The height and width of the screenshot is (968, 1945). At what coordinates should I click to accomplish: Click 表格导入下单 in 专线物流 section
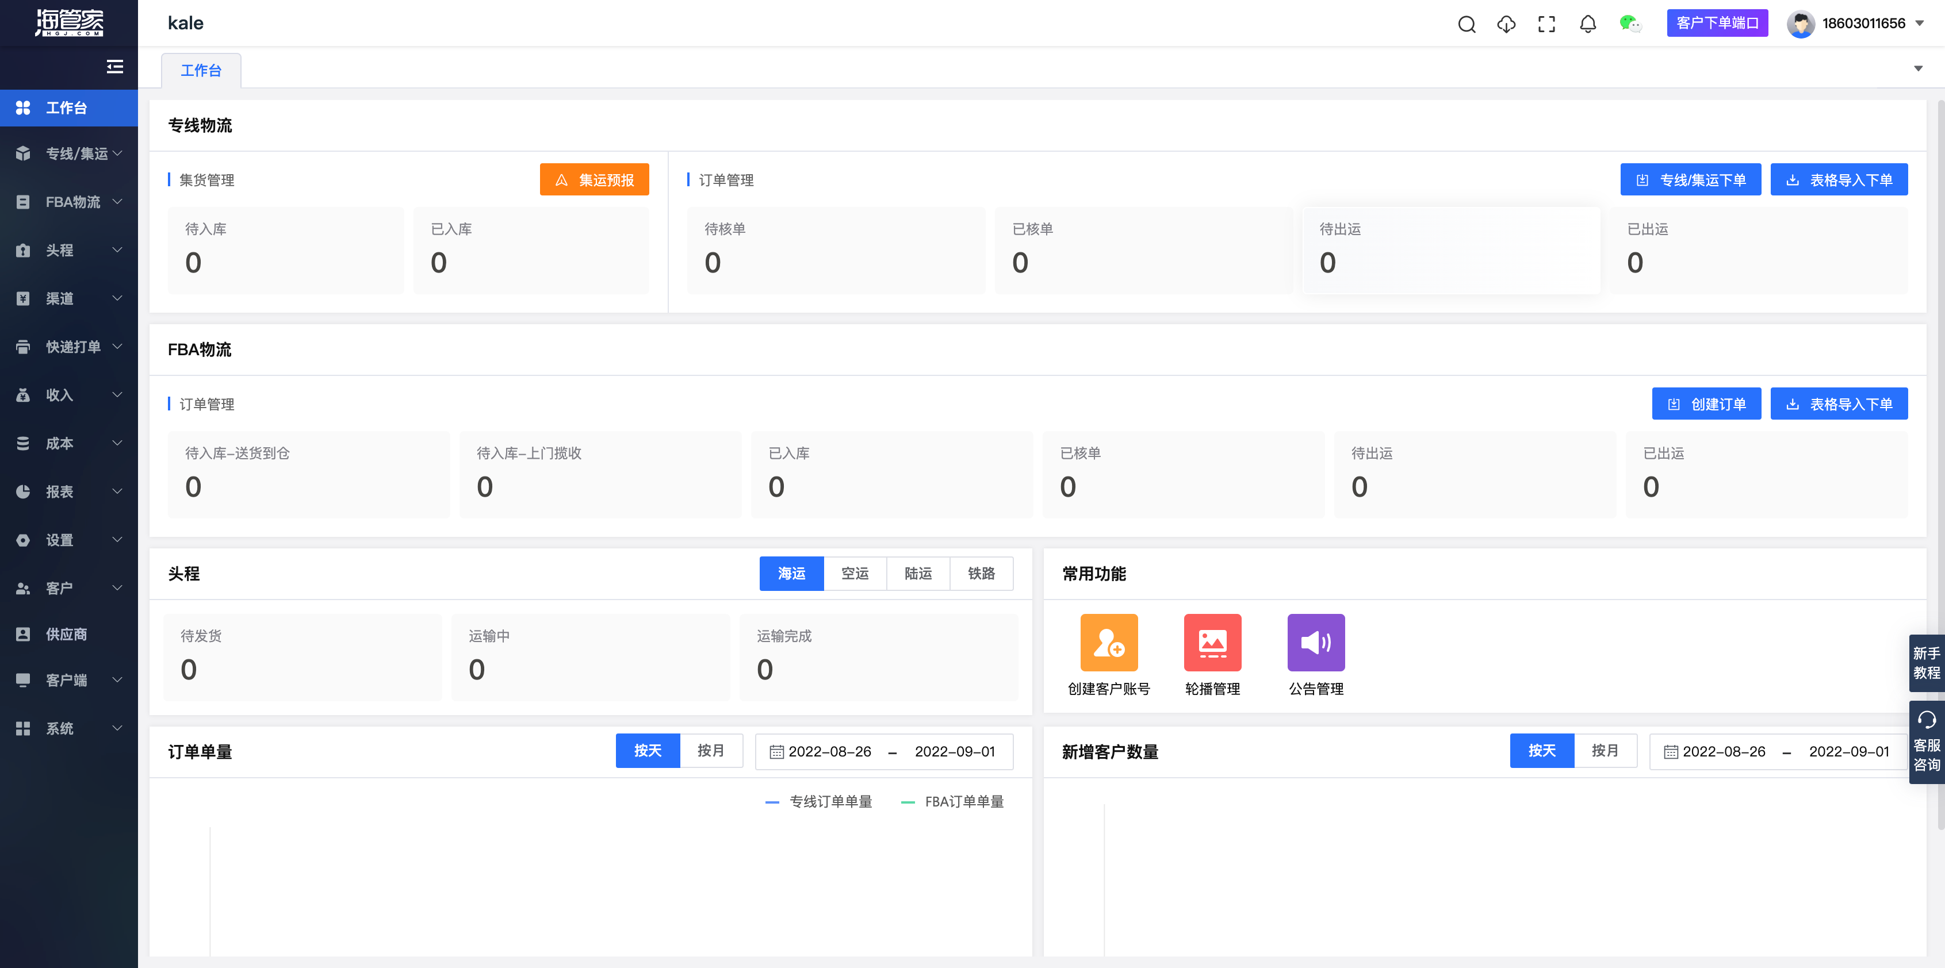click(1839, 179)
